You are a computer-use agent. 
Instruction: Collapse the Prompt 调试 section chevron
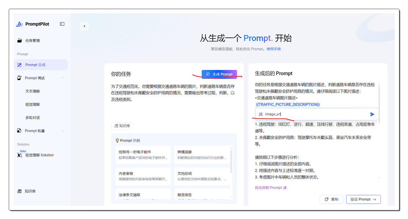(63, 78)
